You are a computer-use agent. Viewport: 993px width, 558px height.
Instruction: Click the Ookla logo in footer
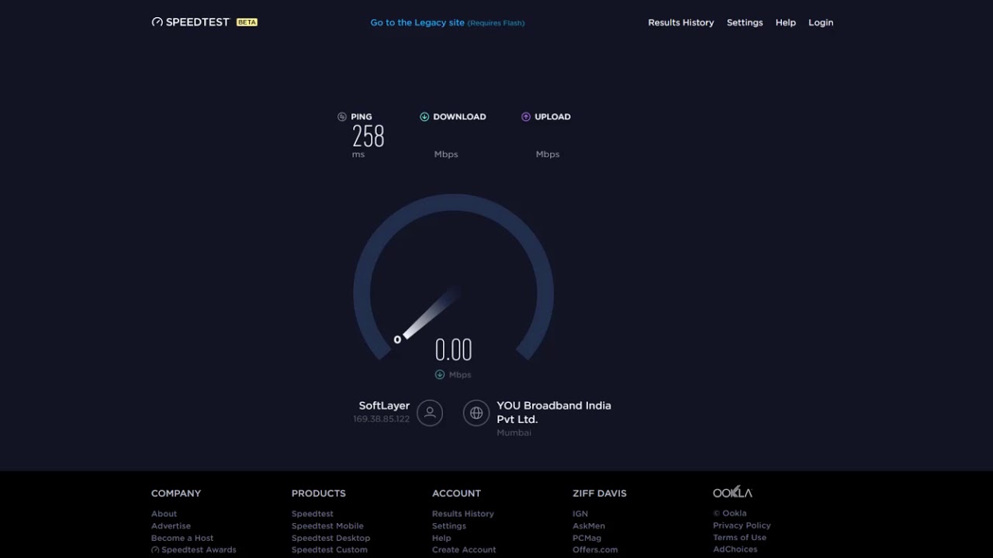pos(732,492)
